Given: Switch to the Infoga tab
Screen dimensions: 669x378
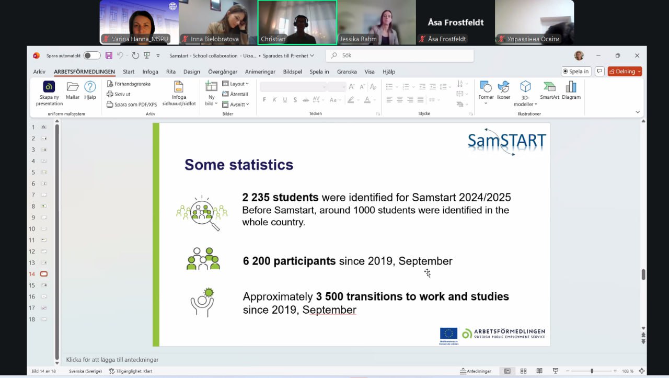Looking at the screenshot, I should (150, 72).
